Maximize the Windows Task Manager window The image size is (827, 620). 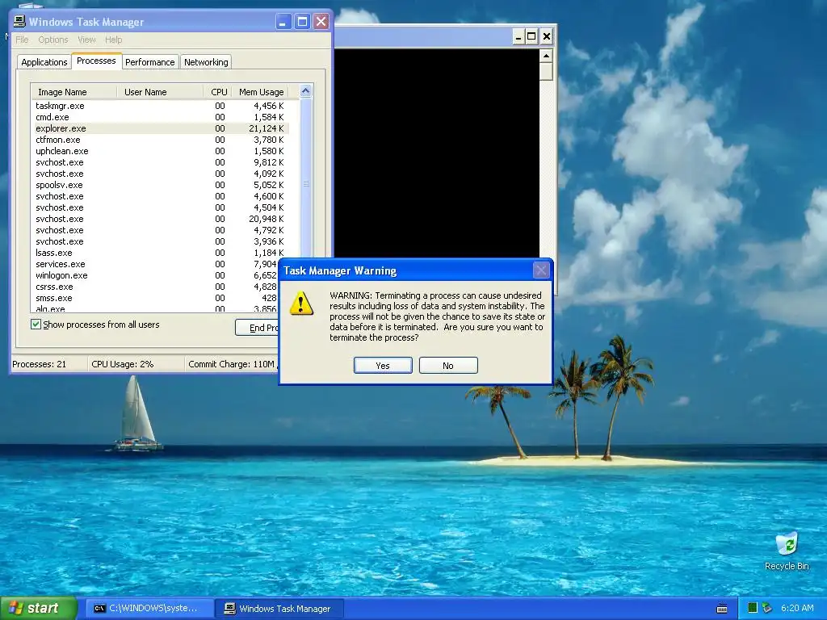302,22
